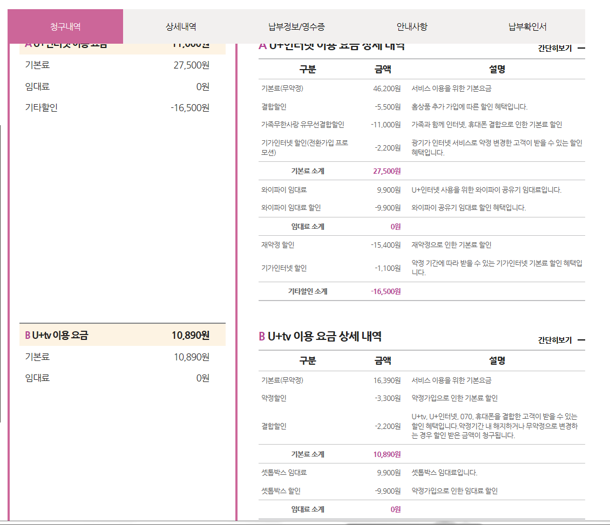Open the 납부확인서 tab
Viewport: 610px width, 525px height.
[527, 26]
